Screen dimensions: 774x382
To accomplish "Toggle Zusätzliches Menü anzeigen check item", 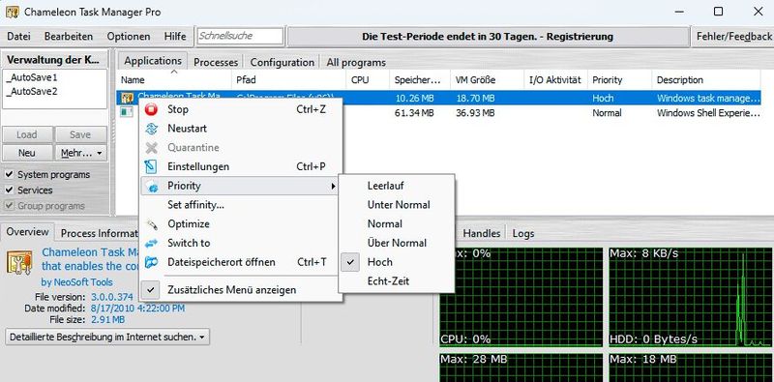I will [x=241, y=290].
